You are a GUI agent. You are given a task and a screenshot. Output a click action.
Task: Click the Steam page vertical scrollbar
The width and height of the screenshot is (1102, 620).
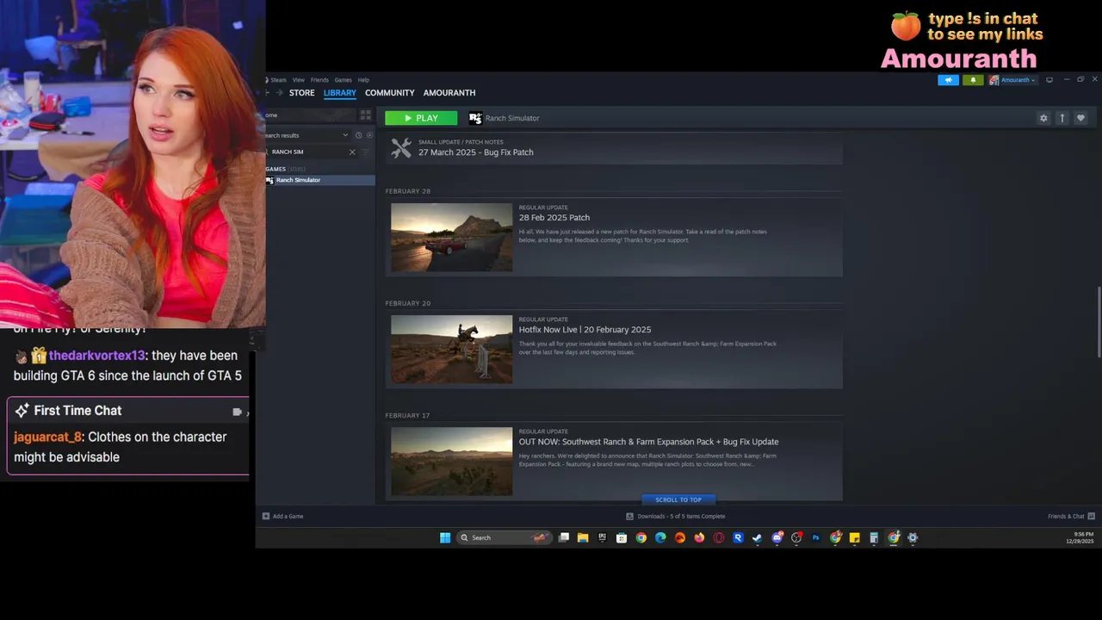tap(1098, 322)
